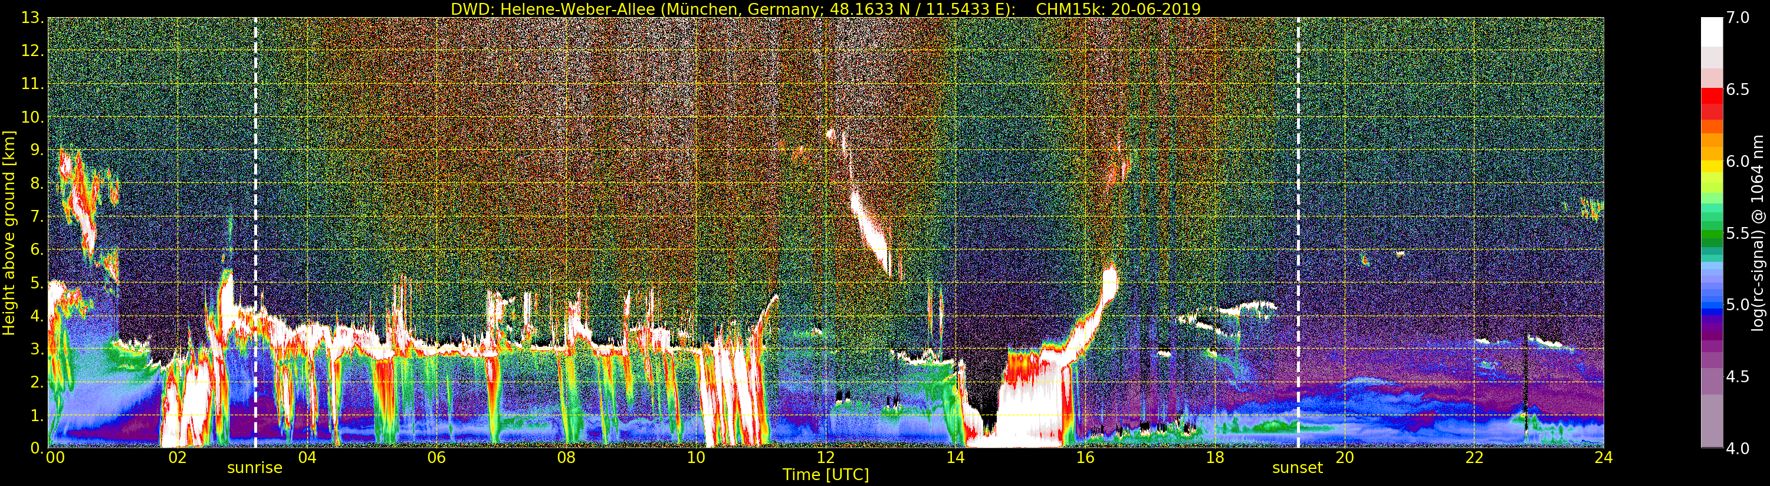Click the '0.' height axis tick label

tap(37, 448)
